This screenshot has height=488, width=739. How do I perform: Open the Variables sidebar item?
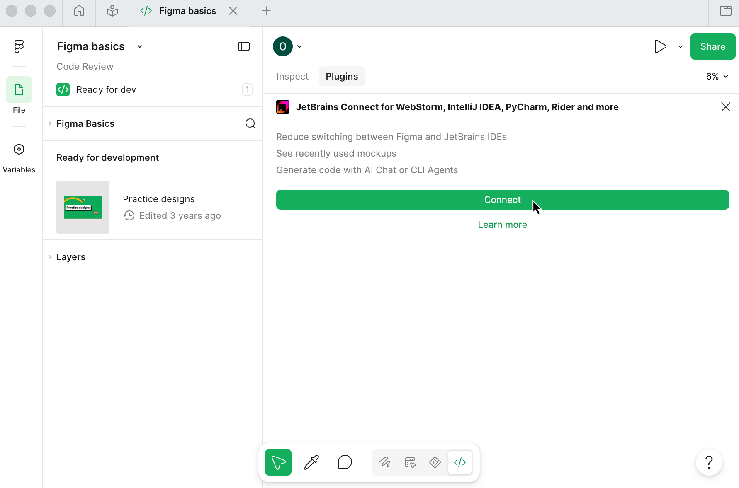19,159
